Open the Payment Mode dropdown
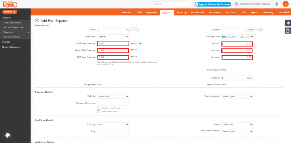The width and height of the screenshot is (291, 143). pos(237,96)
